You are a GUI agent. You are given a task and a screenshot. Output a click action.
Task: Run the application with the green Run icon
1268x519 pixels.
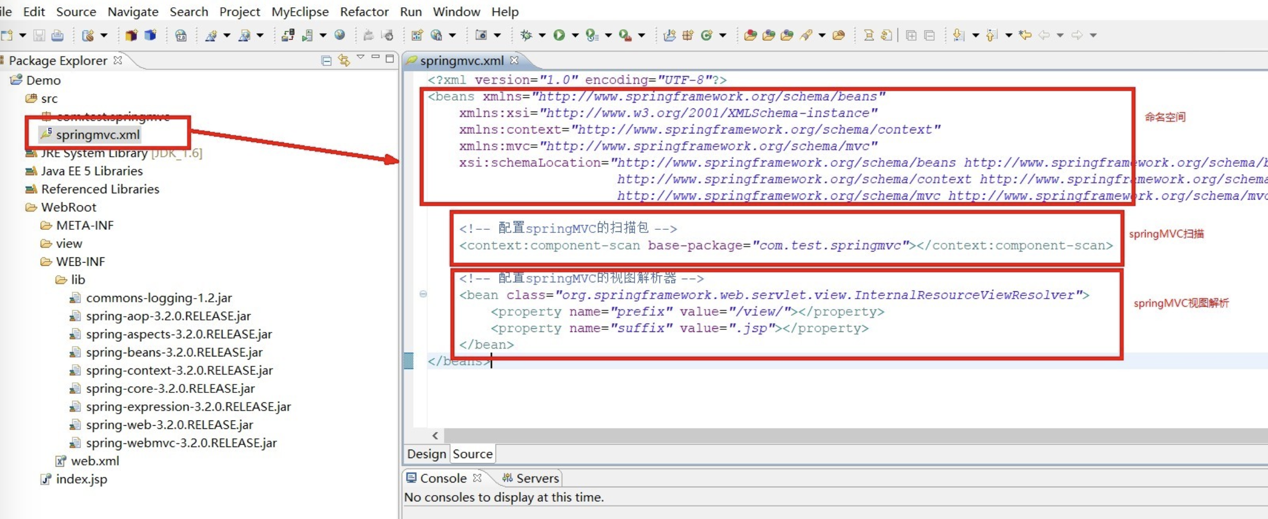coord(560,35)
